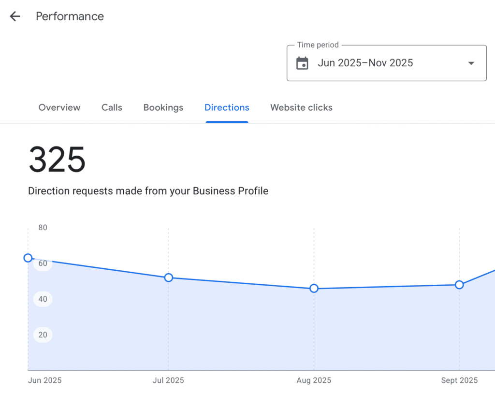This screenshot has width=495, height=394.
Task: Click the Performance page heading
Action: [70, 16]
